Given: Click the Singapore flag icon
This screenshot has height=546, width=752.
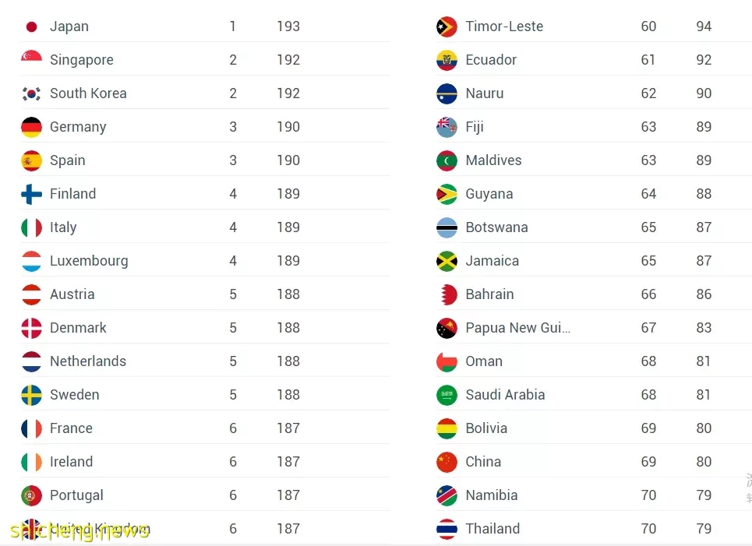Looking at the screenshot, I should click(x=32, y=57).
